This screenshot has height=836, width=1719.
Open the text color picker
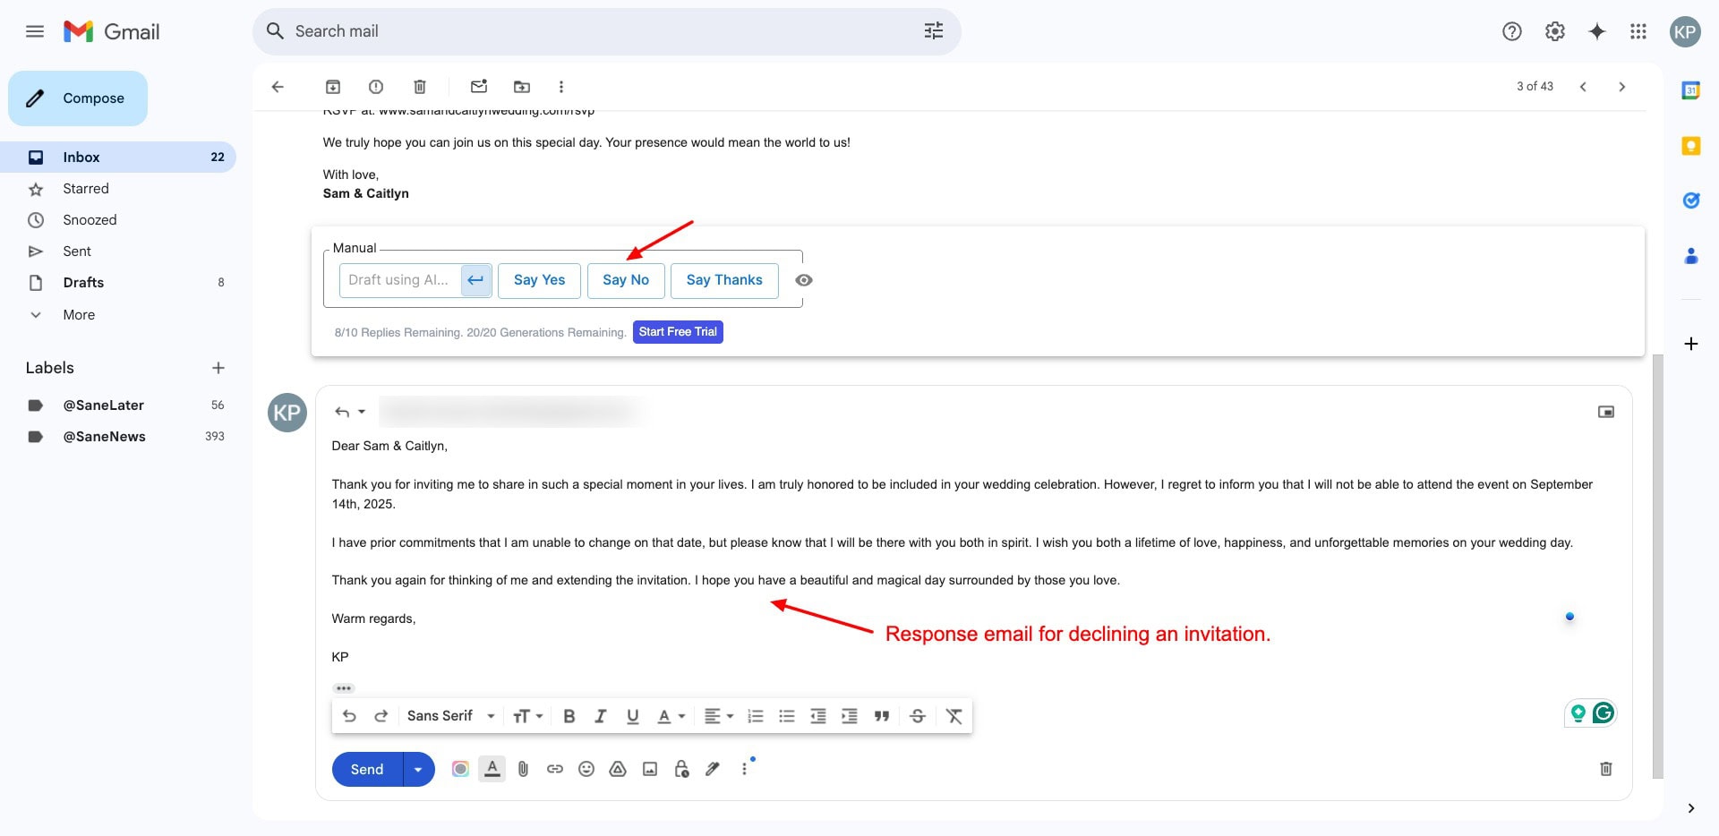[x=671, y=716]
